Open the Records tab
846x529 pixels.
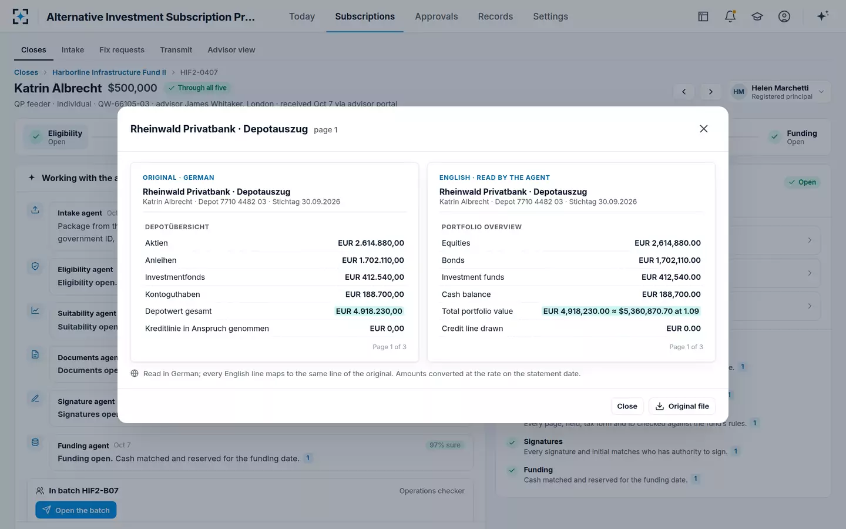pos(495,16)
